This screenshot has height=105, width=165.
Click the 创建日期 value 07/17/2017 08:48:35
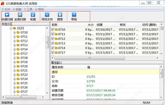(x=101, y=90)
